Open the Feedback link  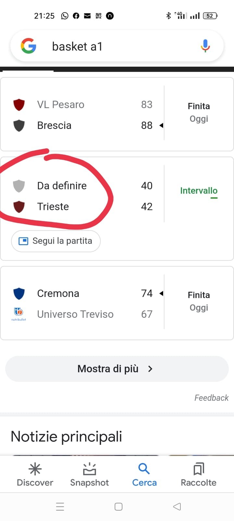tap(211, 398)
